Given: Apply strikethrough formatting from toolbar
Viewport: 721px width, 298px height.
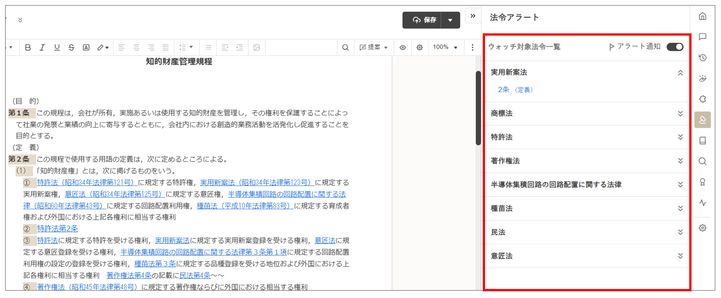Looking at the screenshot, I should [71, 47].
